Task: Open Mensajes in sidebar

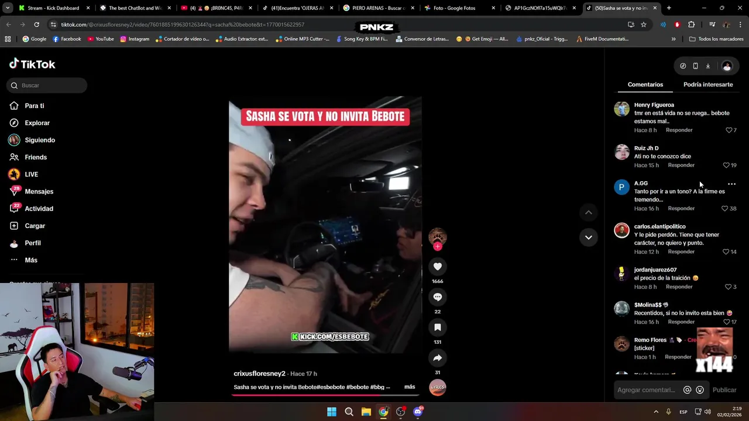Action: pyautogui.click(x=30, y=192)
